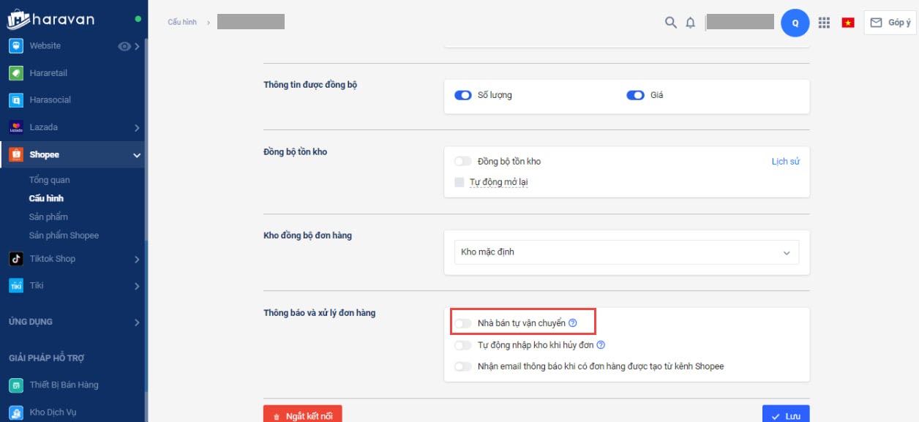Open the Kho mặc định dropdown
Image resolution: width=919 pixels, height=422 pixels.
pyautogui.click(x=626, y=252)
